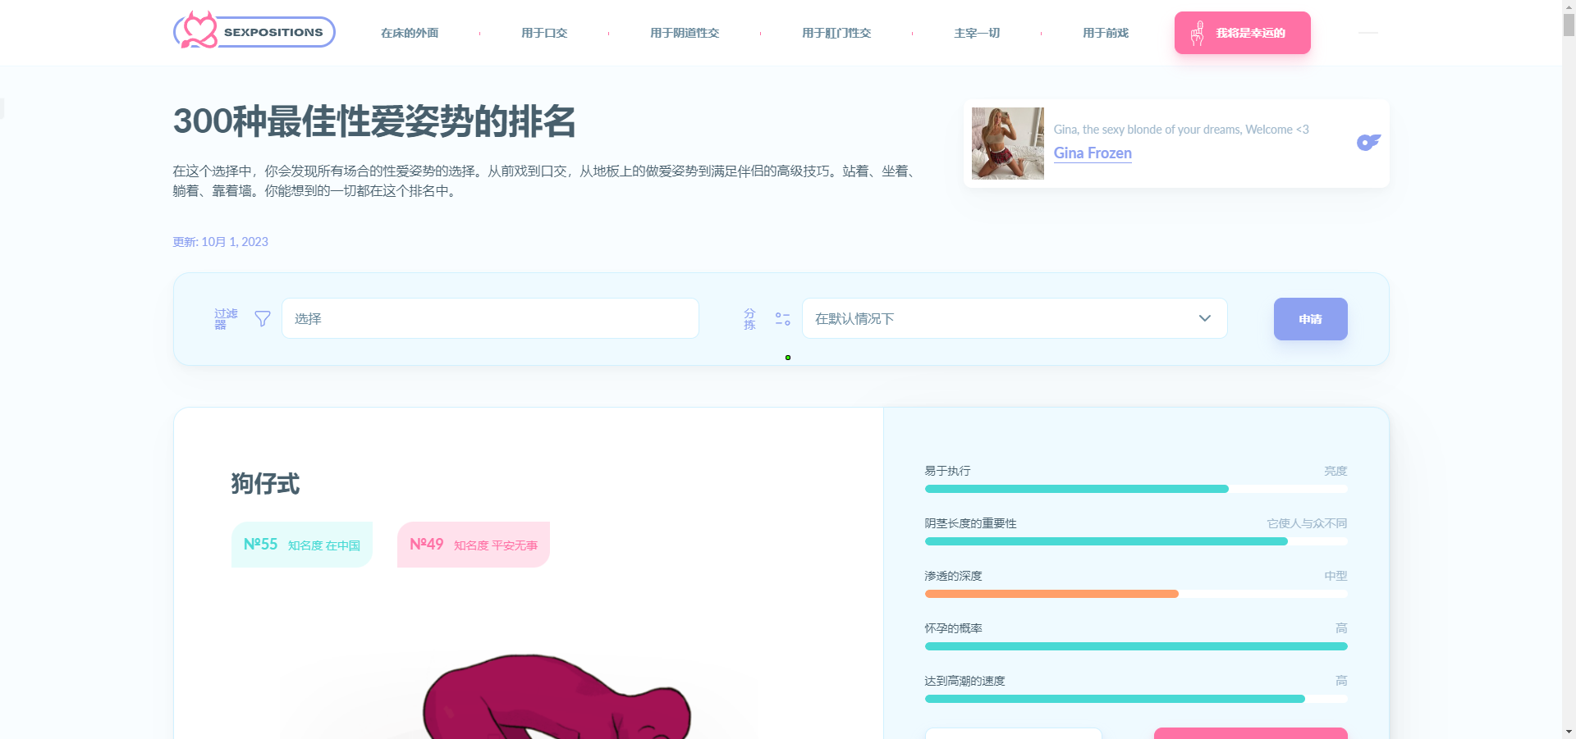Click the scroll-up arrow on the scrollbar
Image resolution: width=1576 pixels, height=739 pixels.
pyautogui.click(x=1569, y=7)
